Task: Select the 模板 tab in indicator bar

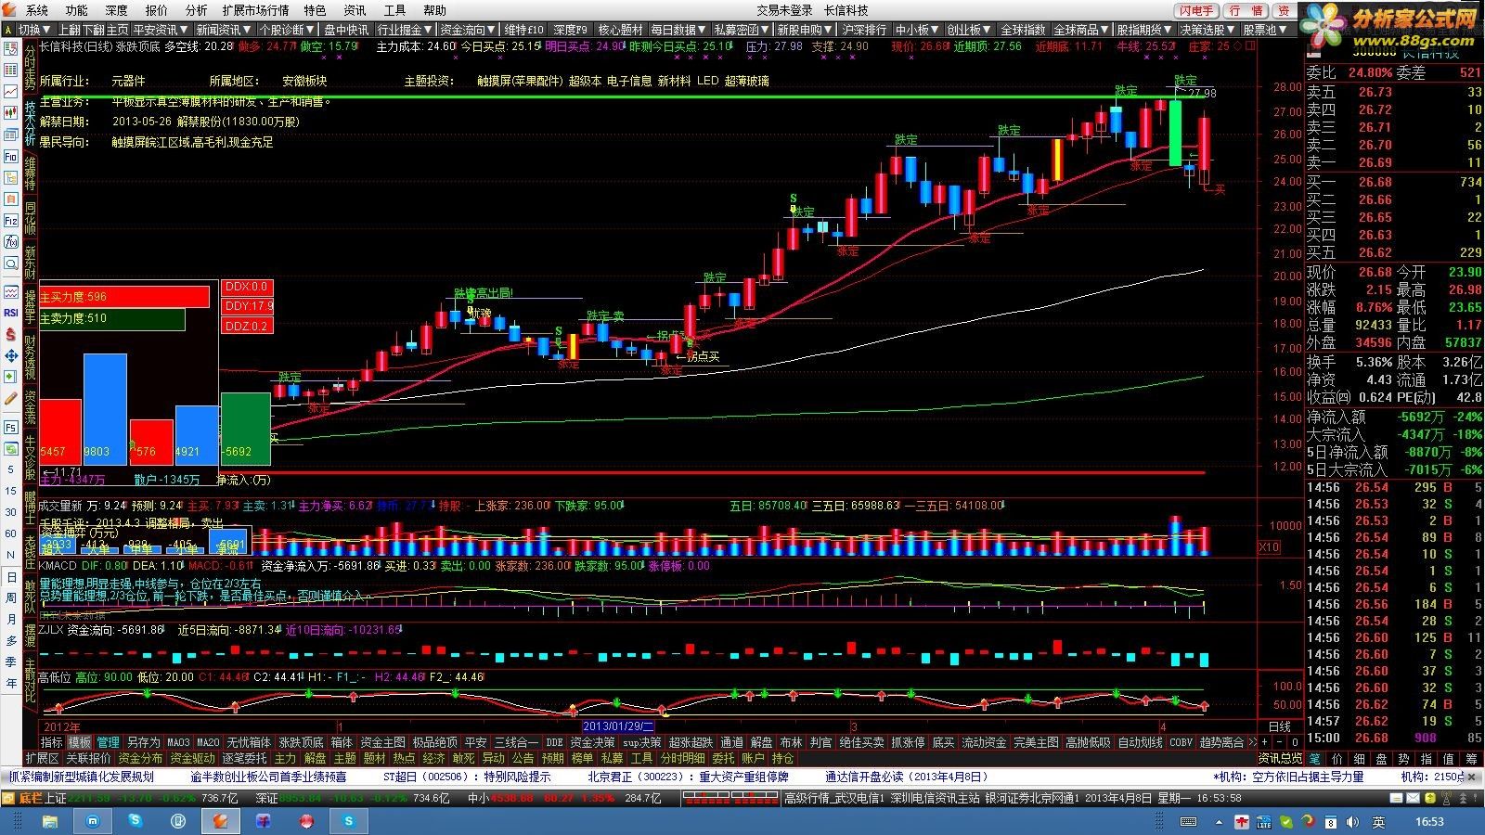Action: point(80,742)
